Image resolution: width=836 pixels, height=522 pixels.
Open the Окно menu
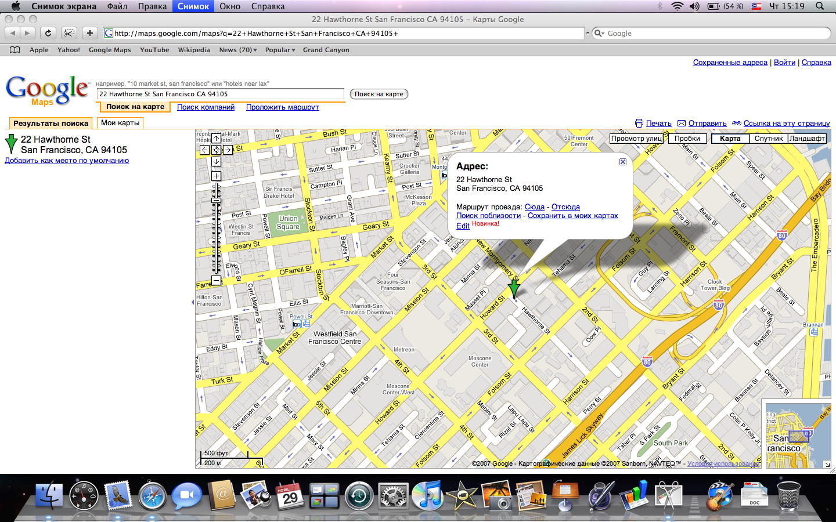click(x=230, y=6)
